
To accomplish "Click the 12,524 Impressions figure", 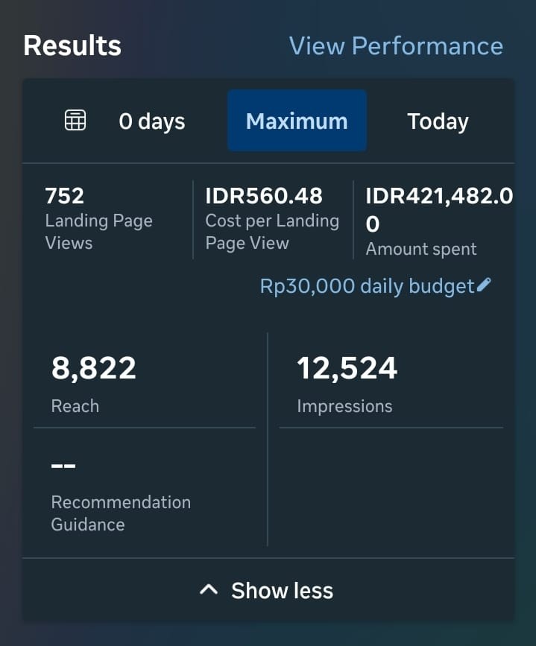I will click(x=347, y=368).
